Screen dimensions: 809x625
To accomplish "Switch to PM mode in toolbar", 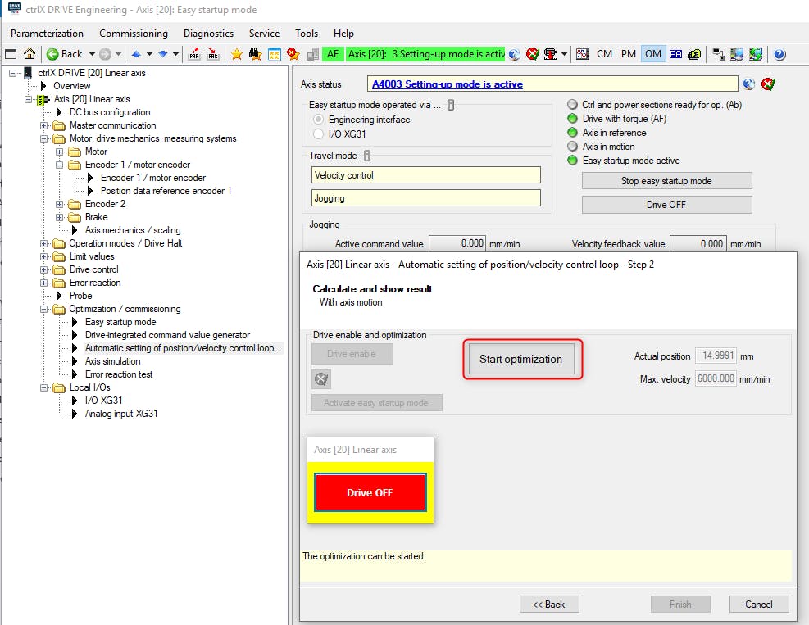I will (x=628, y=53).
